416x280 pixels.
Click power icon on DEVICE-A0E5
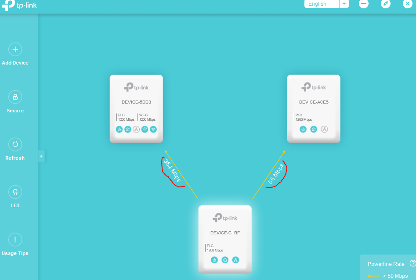303,129
